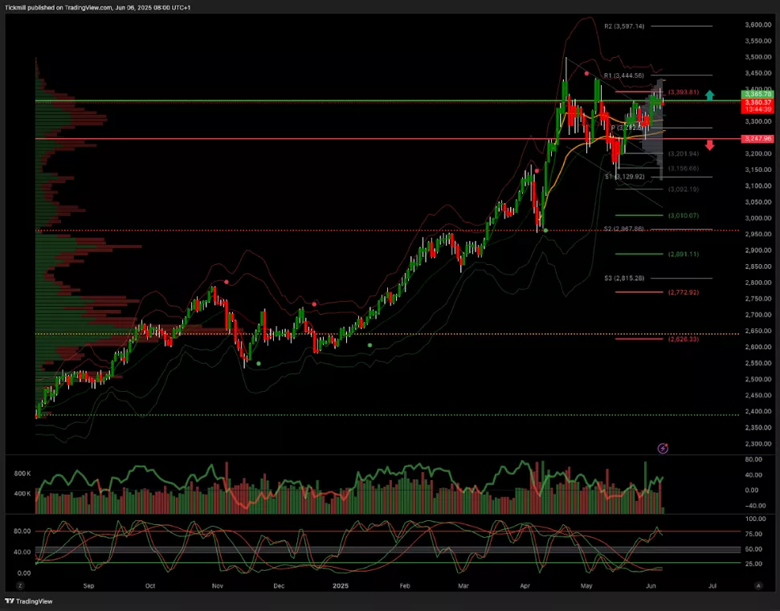
Task: Click the red 3,247.96 price tag
Action: [x=758, y=139]
